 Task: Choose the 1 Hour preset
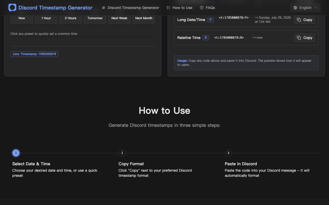coord(46,18)
